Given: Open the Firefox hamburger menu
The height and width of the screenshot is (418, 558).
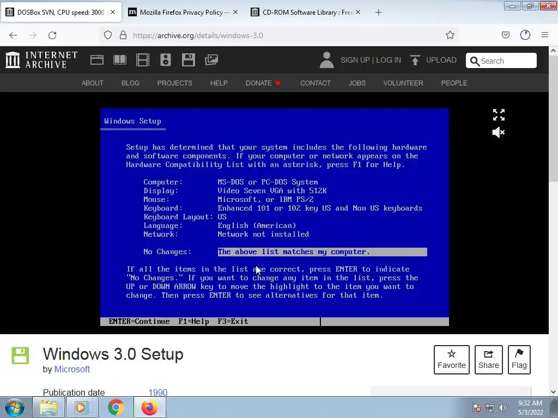Looking at the screenshot, I should [545, 35].
